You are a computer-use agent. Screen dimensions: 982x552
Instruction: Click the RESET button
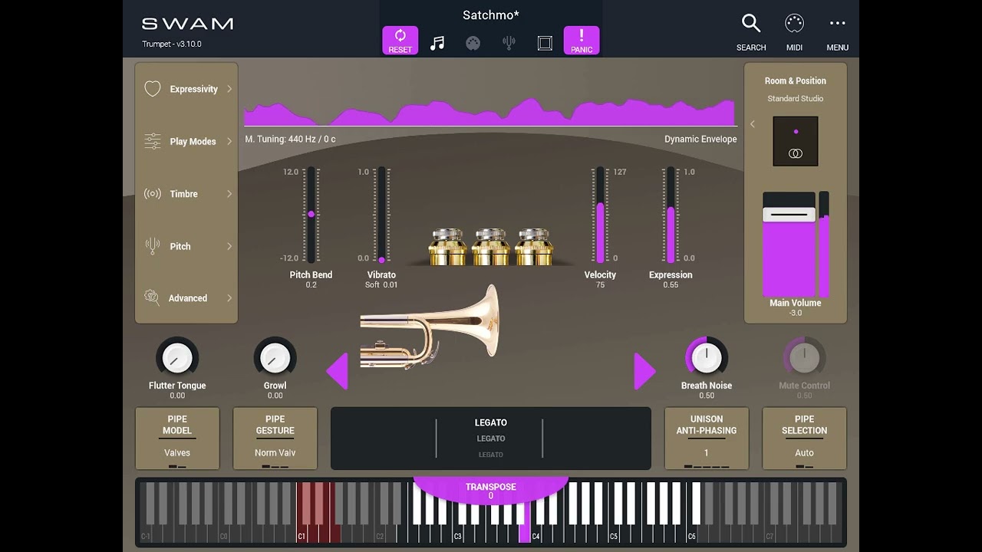(x=400, y=41)
